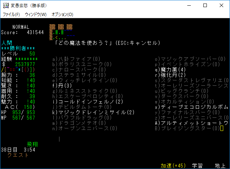Maximize the game window

pos(205,6)
